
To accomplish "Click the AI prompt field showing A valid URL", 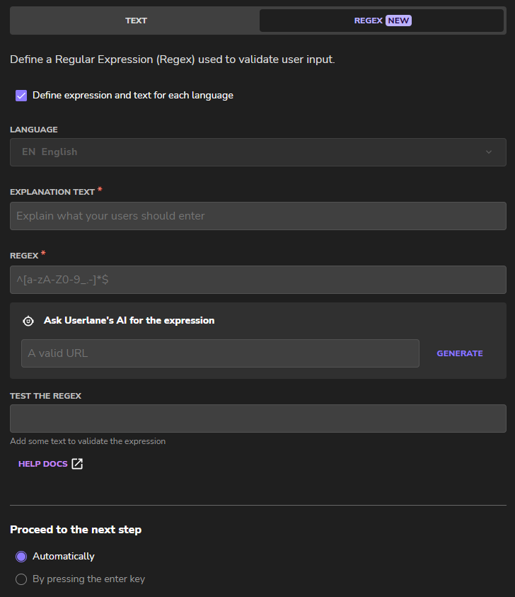I will coord(220,353).
